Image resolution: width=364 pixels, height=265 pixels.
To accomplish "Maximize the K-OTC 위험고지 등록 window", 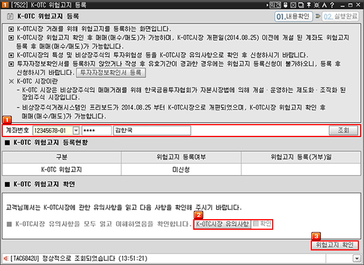I will (x=351, y=5).
